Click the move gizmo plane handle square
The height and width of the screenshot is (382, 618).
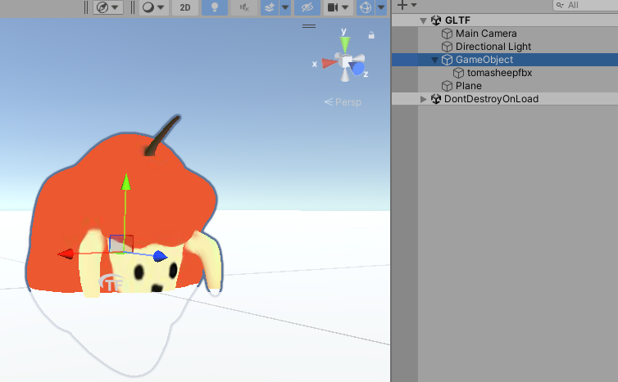tap(121, 244)
